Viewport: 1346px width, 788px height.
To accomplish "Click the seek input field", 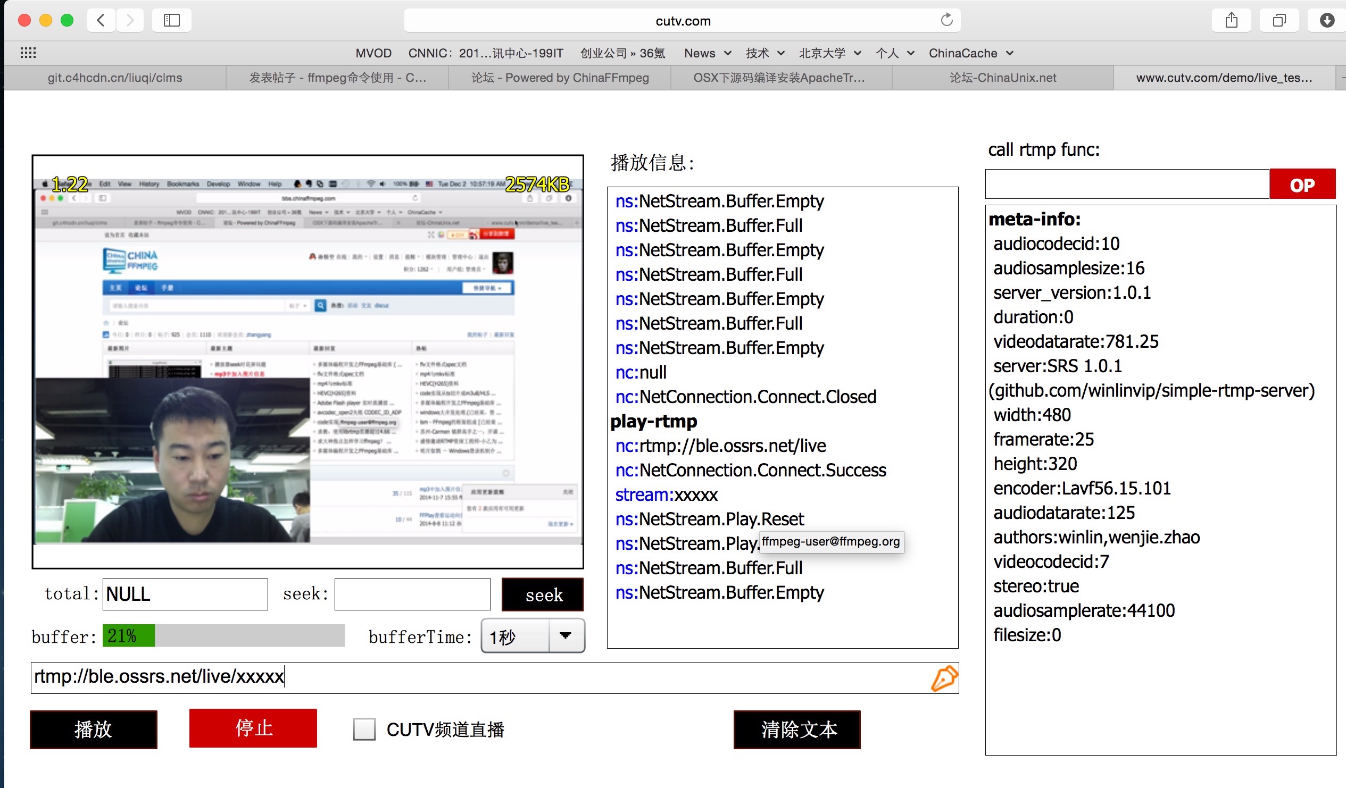I will [x=412, y=594].
